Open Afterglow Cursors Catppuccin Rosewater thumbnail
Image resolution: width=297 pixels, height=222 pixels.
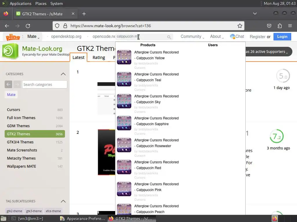tap(124, 145)
